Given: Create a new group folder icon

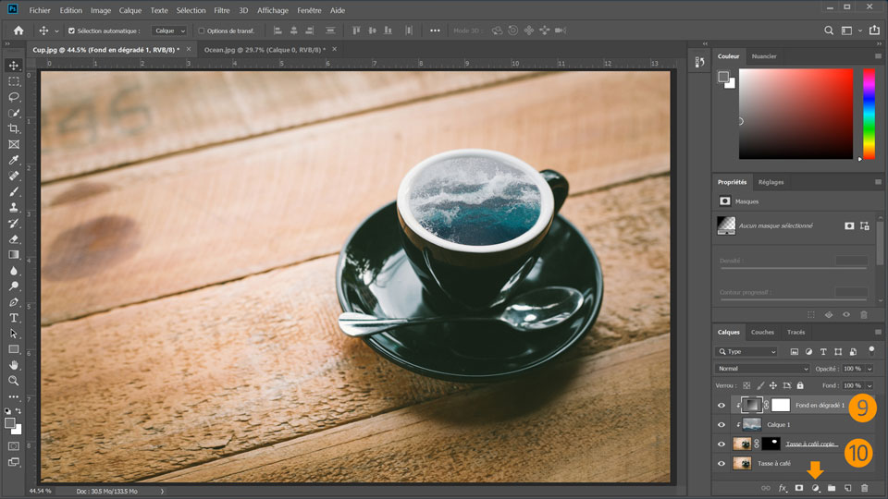Looking at the screenshot, I should pos(832,488).
